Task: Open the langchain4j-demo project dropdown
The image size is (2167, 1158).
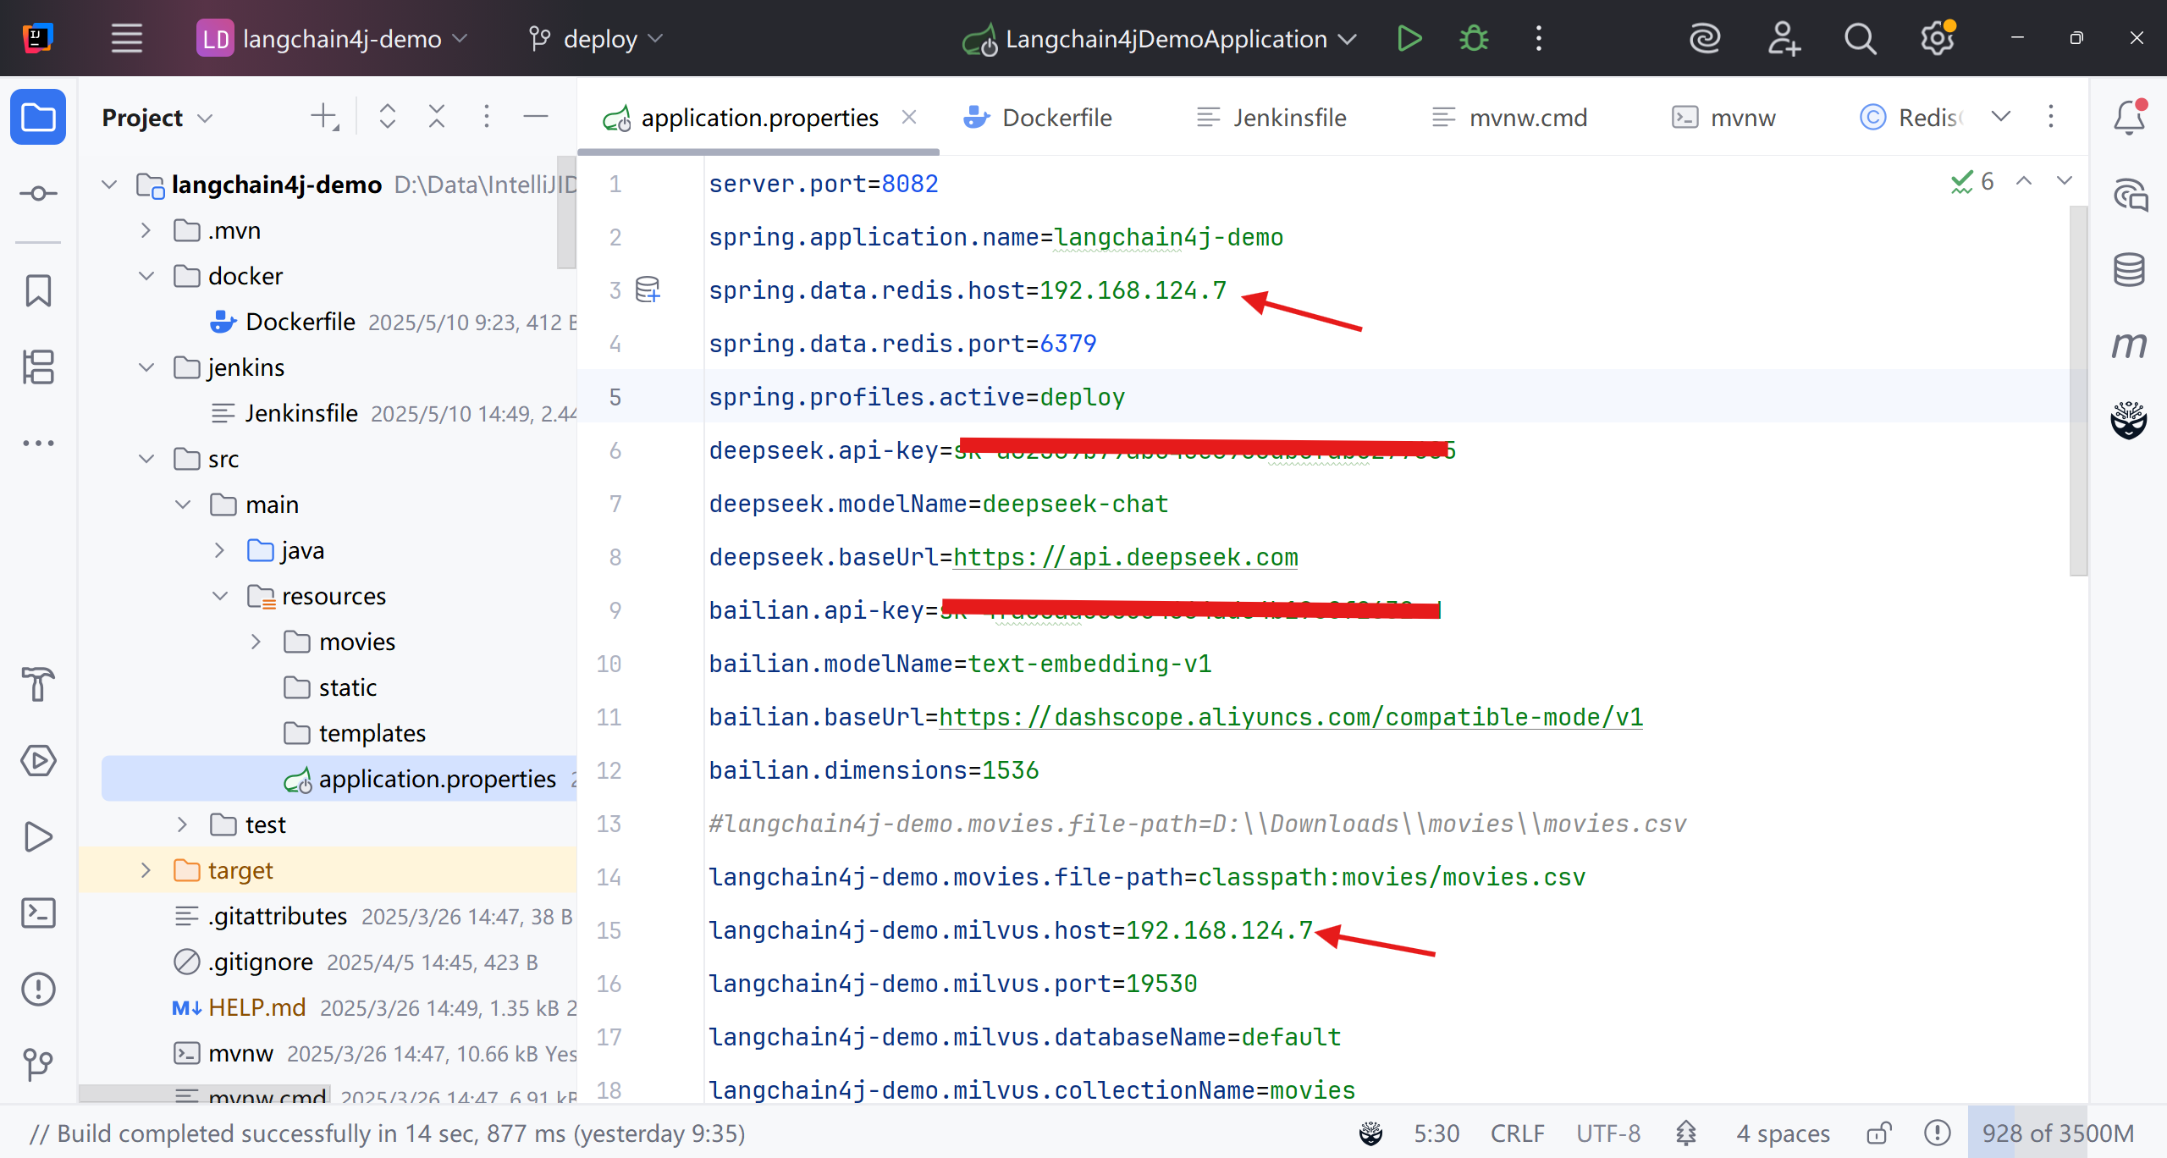Action: coord(332,39)
